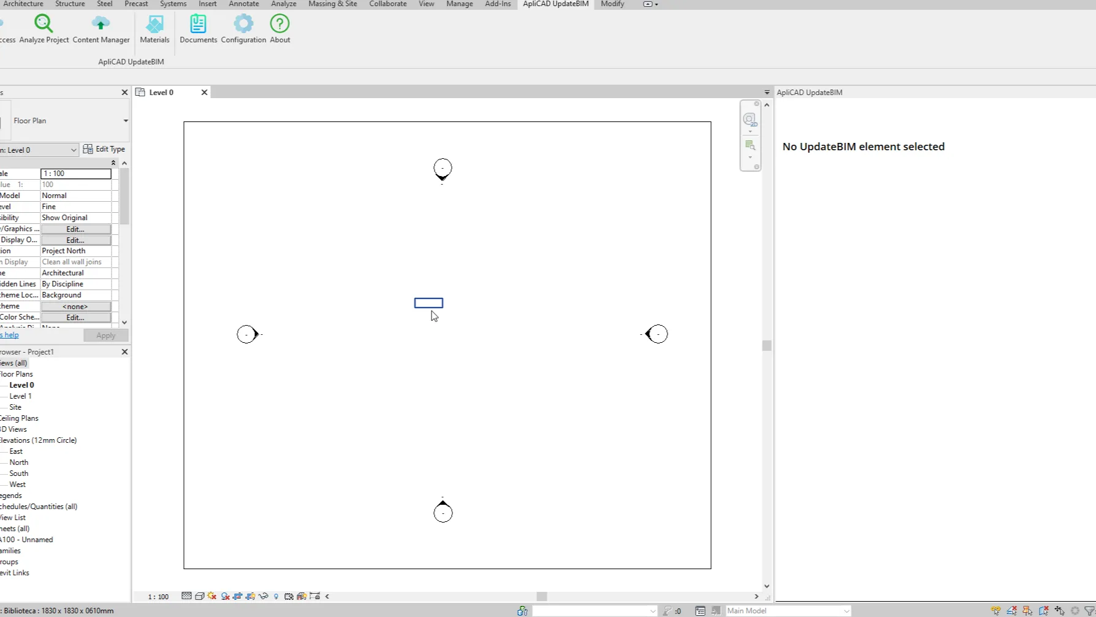The image size is (1096, 617).
Task: Click the About help icon
Action: 280,29
